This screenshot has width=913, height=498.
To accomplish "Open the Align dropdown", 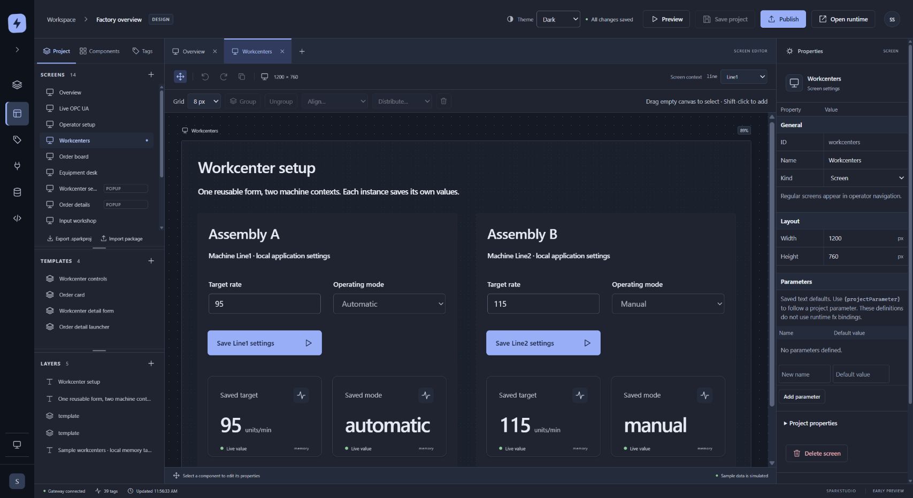I will 335,101.
